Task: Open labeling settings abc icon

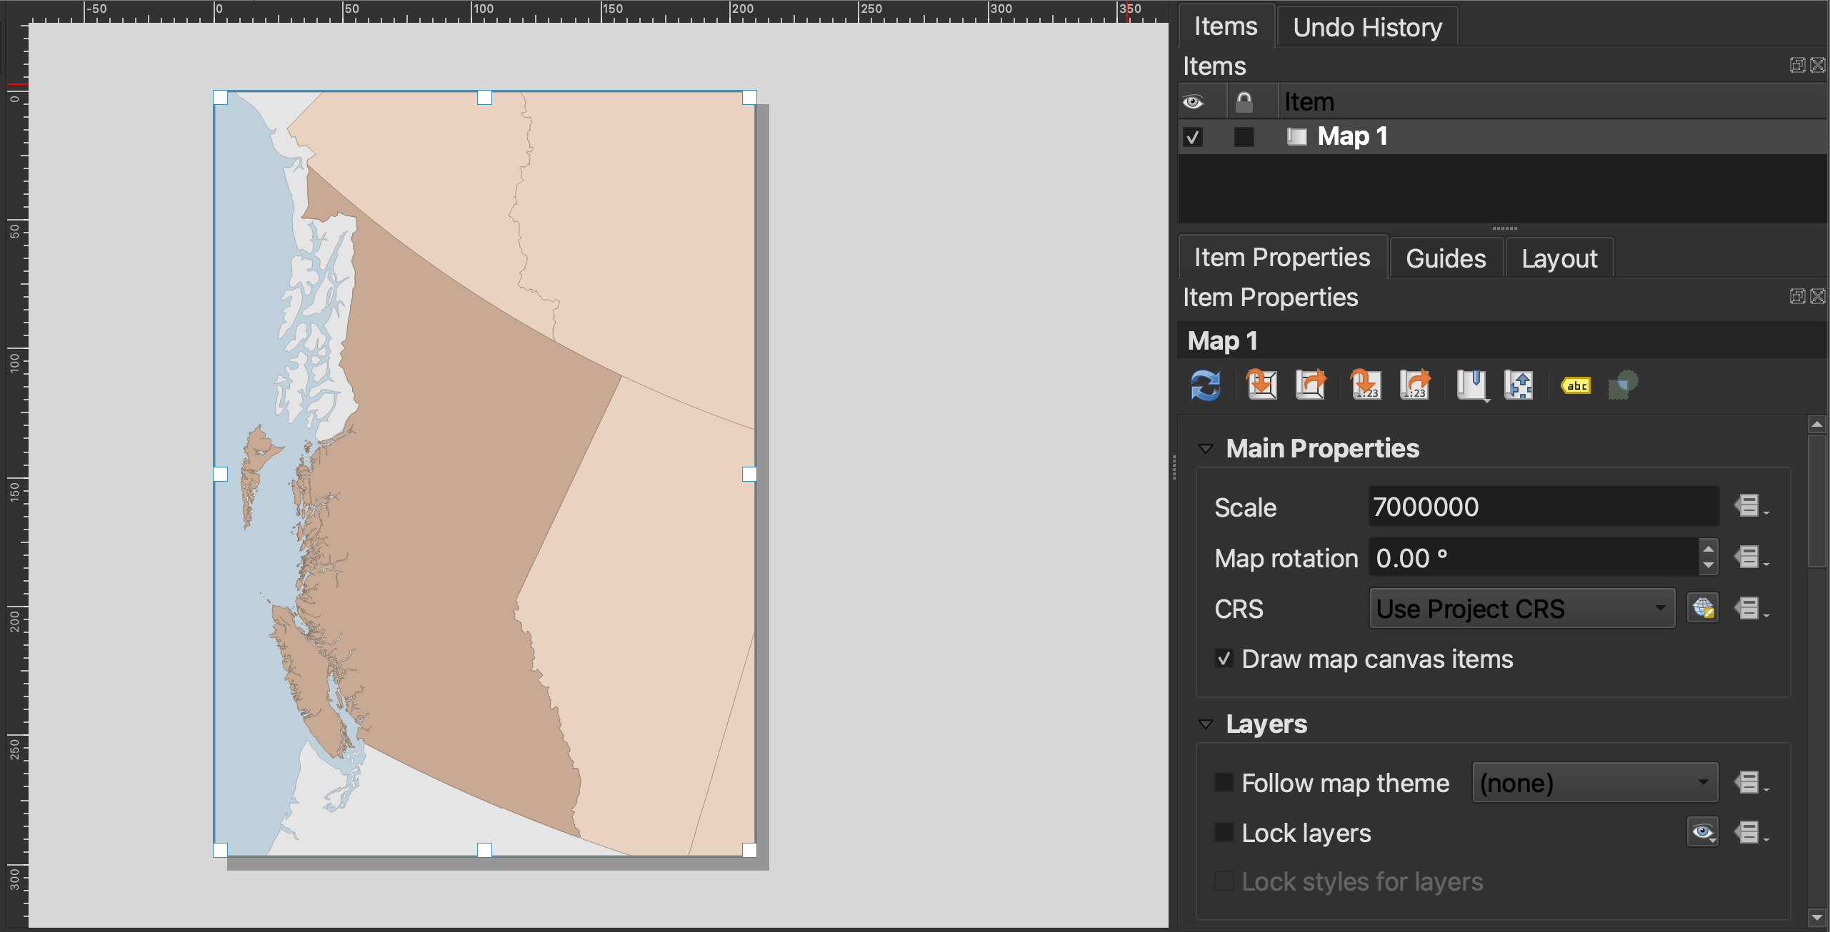Action: tap(1576, 385)
